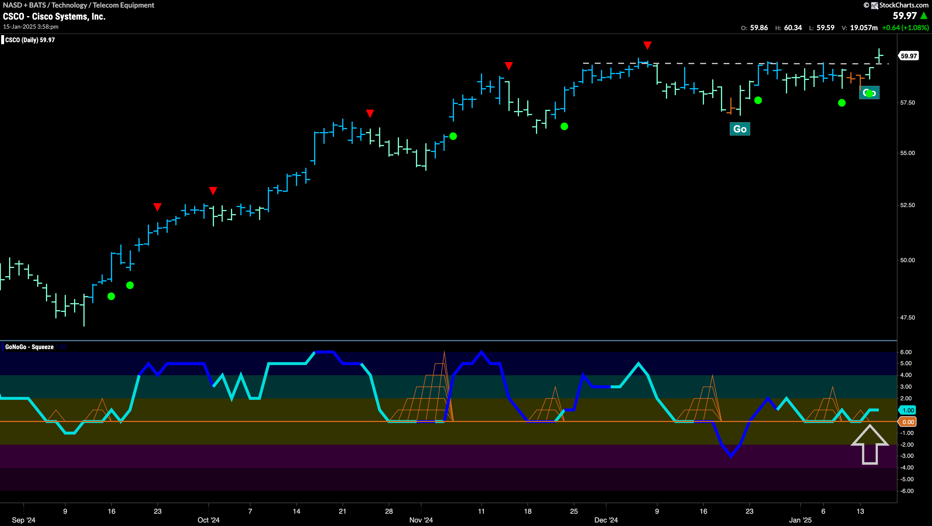Click the 1.00 oscillator value tag
The image size is (932, 526).
(907, 410)
